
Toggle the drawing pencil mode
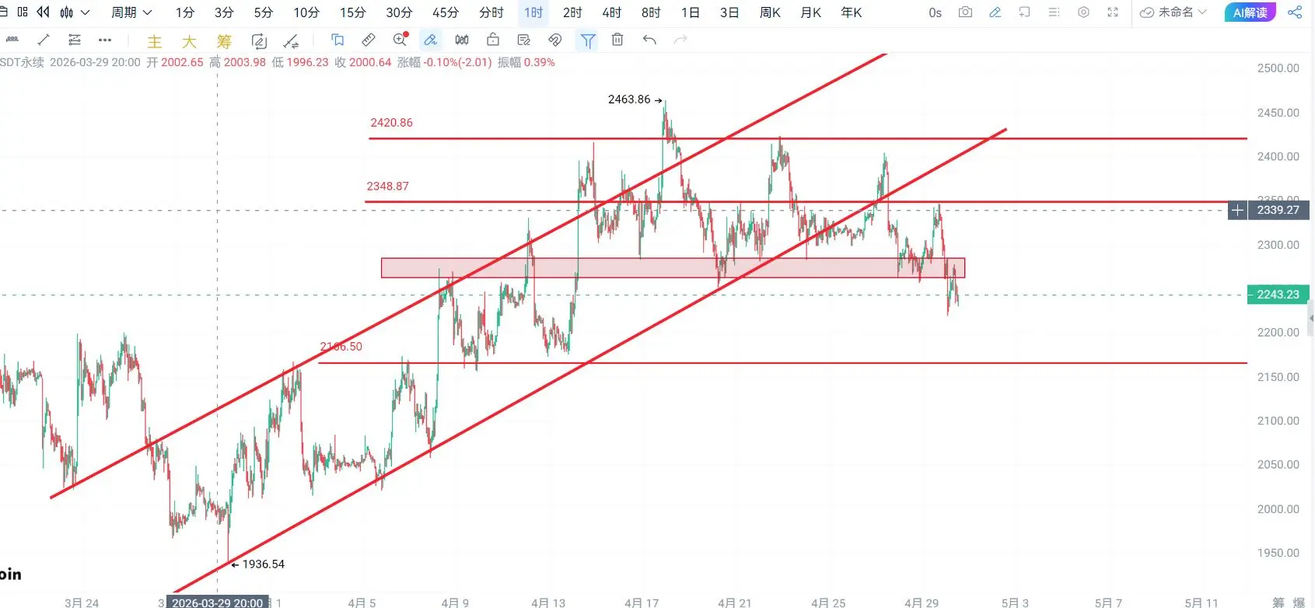point(995,12)
